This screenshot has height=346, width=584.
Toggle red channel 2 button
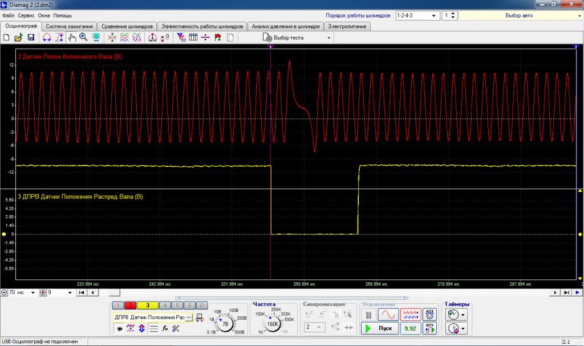130,306
